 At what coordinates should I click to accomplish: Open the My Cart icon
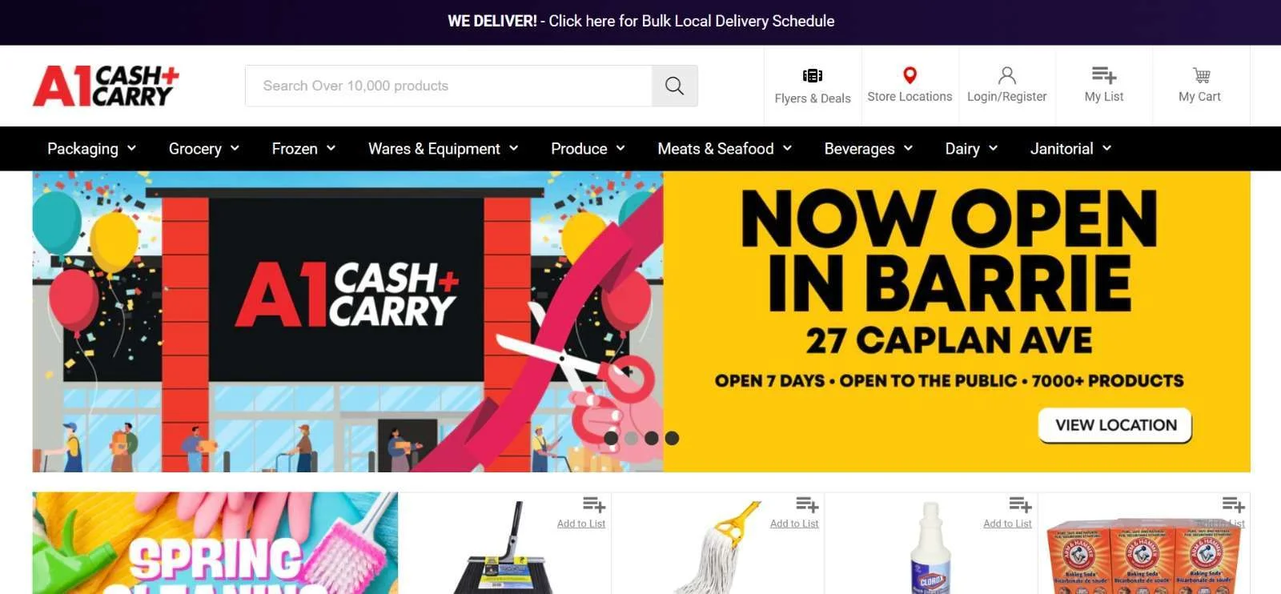pyautogui.click(x=1201, y=75)
